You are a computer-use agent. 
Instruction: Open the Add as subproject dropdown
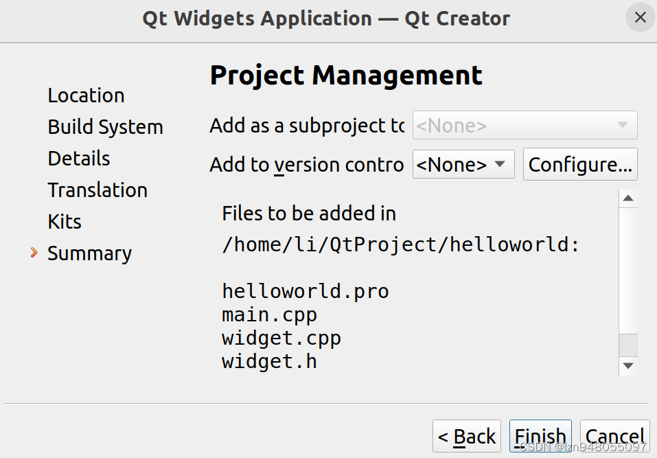525,126
